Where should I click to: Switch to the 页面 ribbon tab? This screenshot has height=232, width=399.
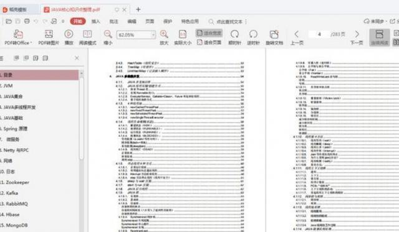(150, 22)
